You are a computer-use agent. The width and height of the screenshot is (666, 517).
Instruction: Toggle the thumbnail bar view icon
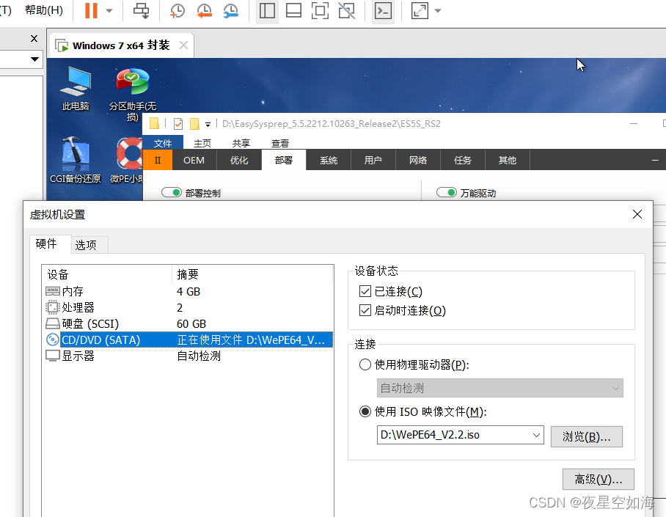point(293,10)
